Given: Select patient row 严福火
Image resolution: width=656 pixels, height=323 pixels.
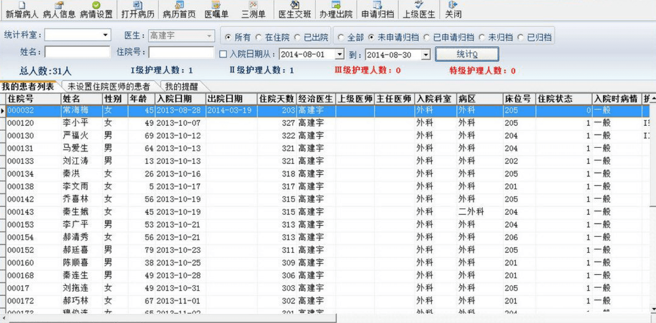Looking at the screenshot, I should tap(328, 136).
